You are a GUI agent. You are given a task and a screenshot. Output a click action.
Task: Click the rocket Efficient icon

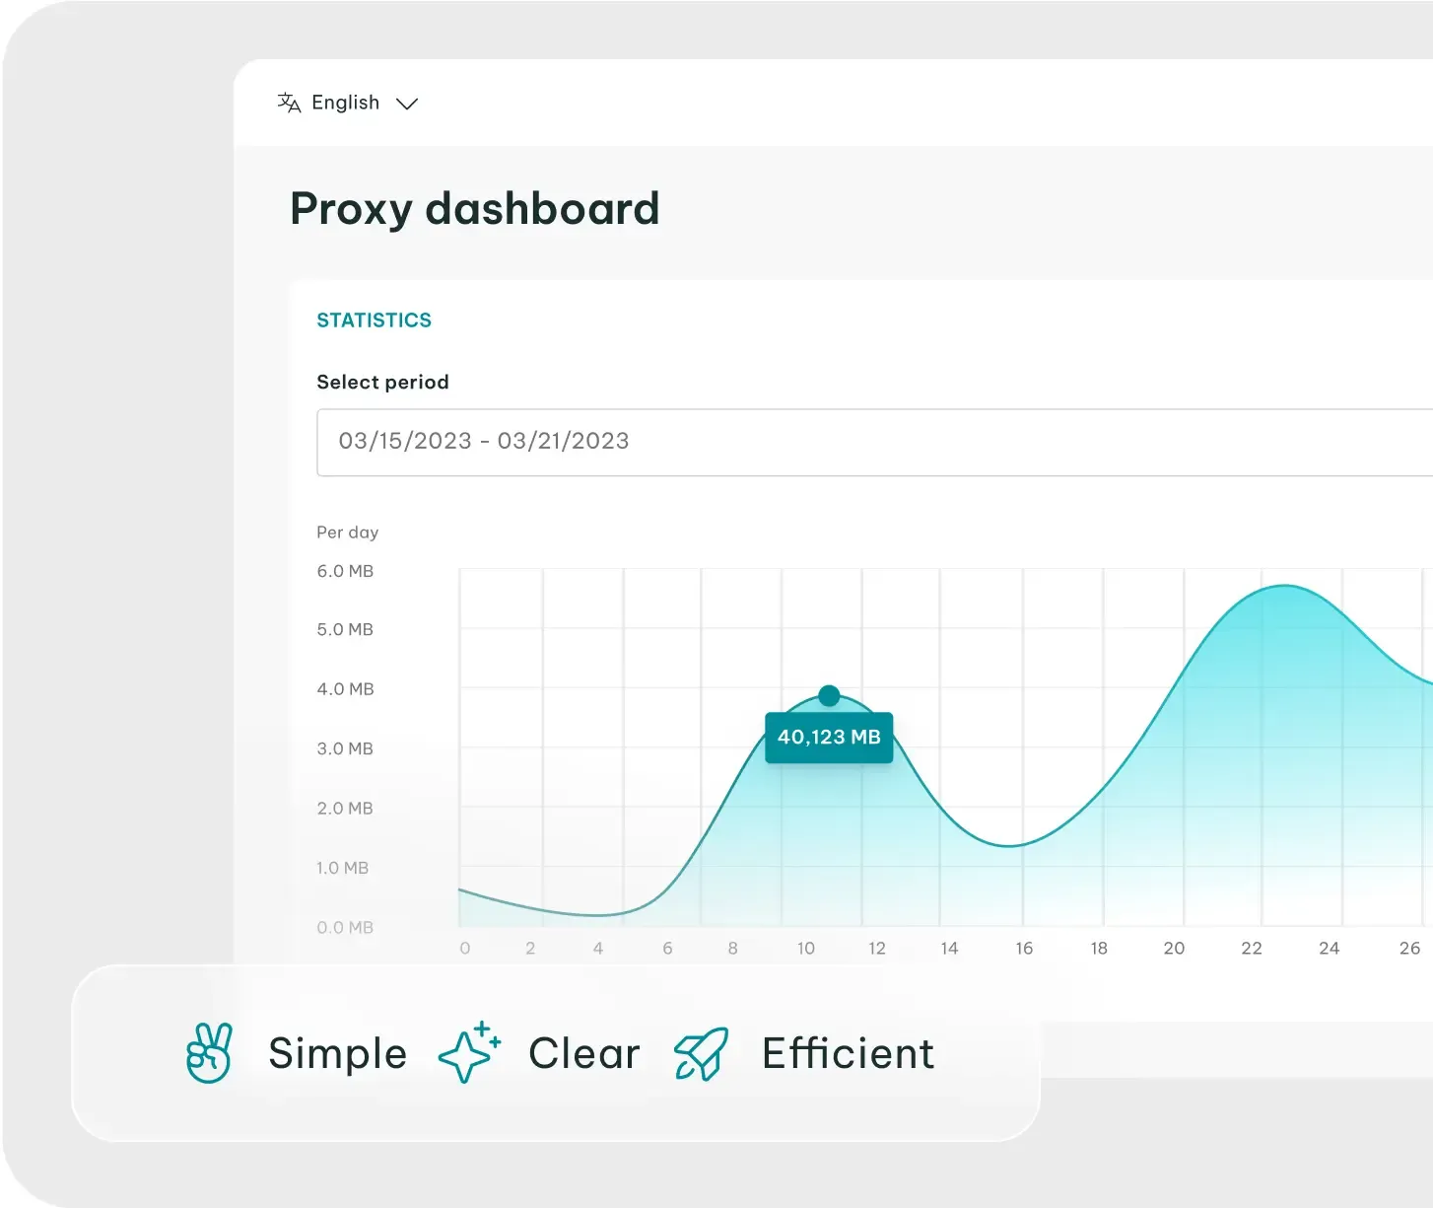[x=701, y=1054]
